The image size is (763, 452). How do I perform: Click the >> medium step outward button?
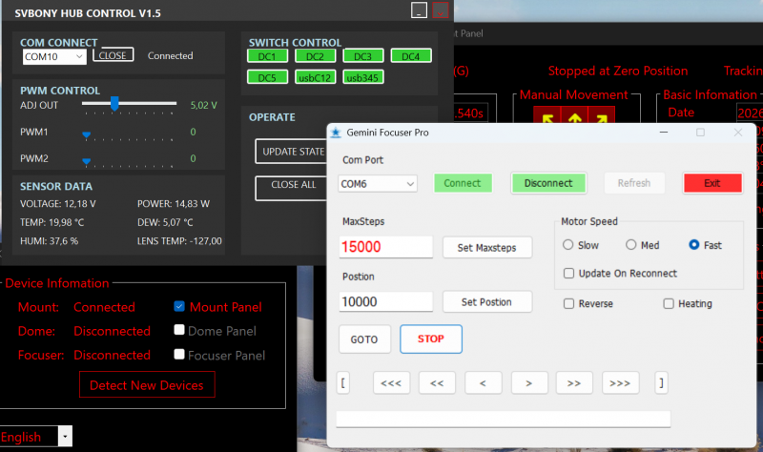pyautogui.click(x=574, y=383)
